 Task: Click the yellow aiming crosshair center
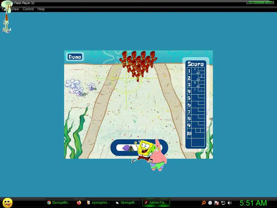tap(127, 78)
